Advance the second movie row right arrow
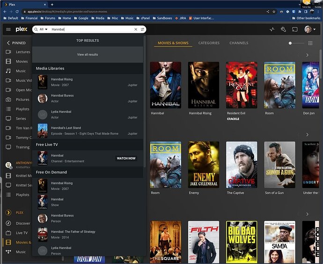The image size is (323, 264). click(307, 135)
